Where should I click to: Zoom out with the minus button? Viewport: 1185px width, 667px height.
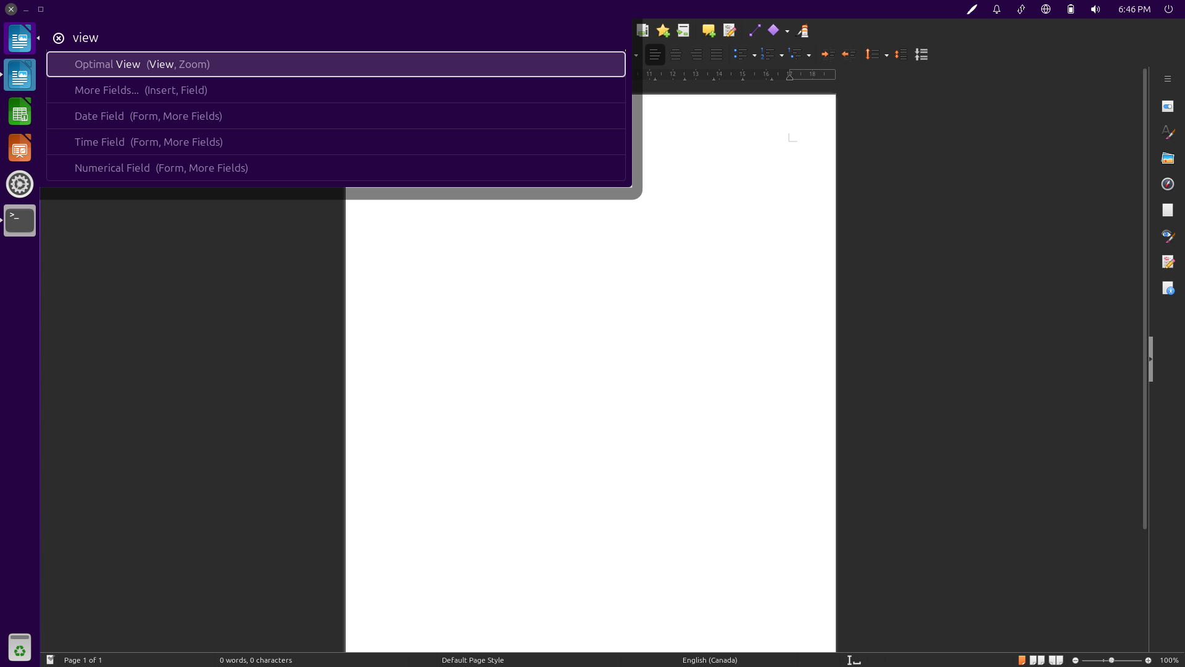point(1075,660)
